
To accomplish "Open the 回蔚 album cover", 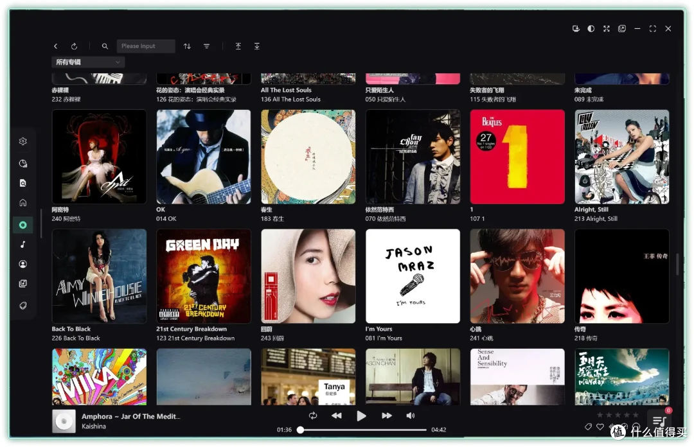I will coord(308,276).
